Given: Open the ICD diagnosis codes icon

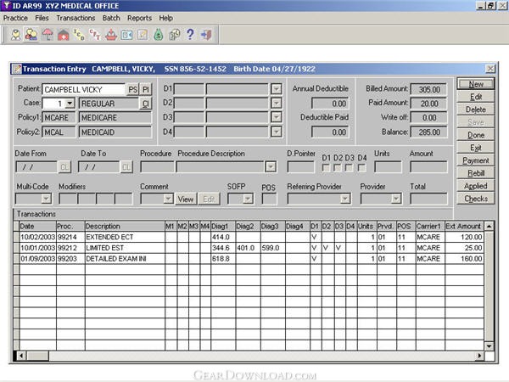Looking at the screenshot, I should tap(79, 35).
